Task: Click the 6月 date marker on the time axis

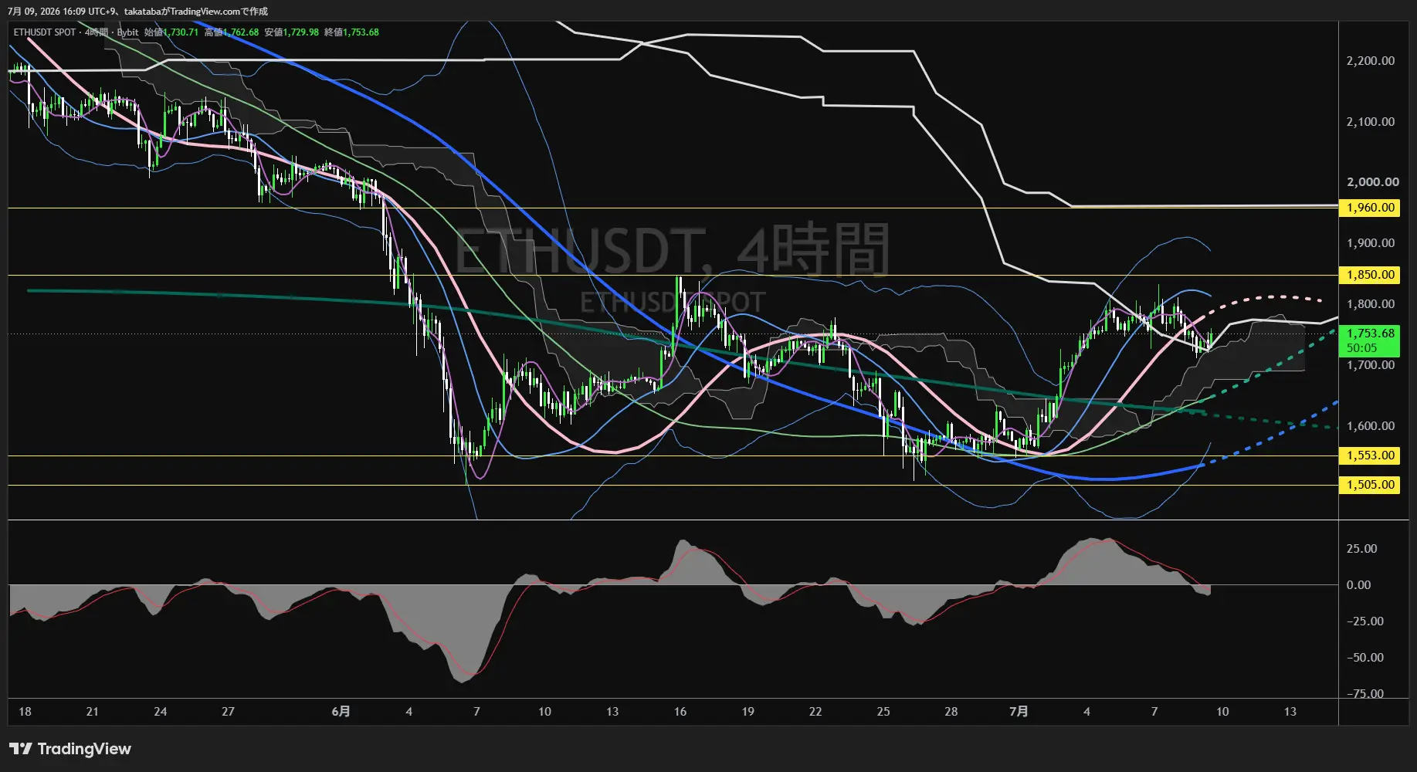Action: click(x=341, y=711)
